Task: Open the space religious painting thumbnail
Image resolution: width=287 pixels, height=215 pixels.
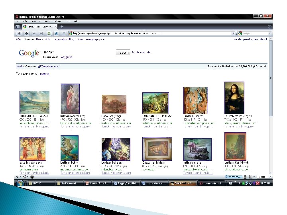Action: point(116,149)
